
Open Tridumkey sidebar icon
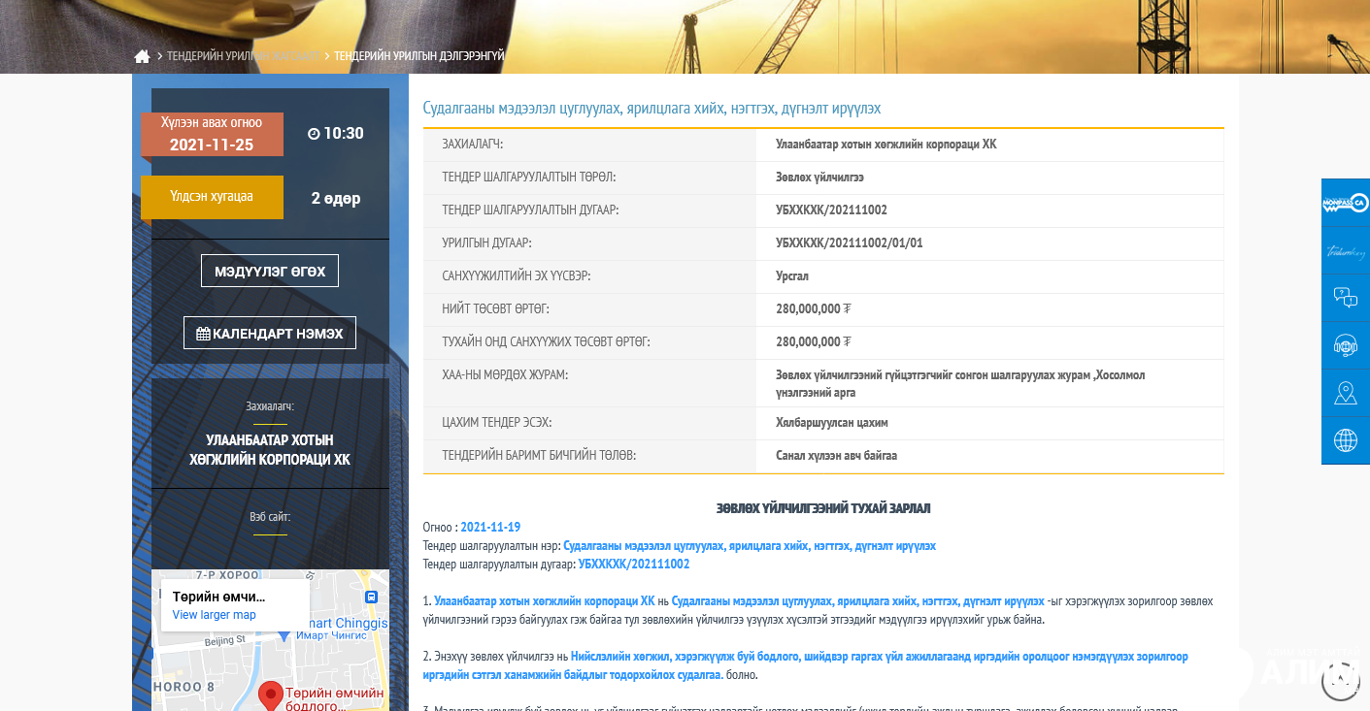(1346, 250)
